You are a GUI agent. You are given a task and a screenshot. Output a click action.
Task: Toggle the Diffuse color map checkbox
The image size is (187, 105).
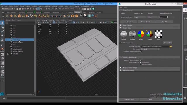coord(121,43)
